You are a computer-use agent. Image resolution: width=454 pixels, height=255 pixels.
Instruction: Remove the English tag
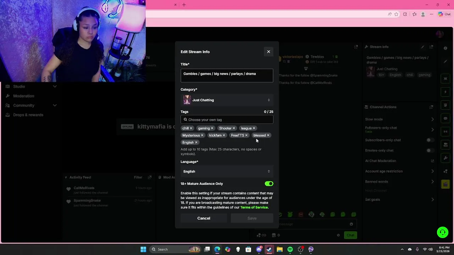196,142
